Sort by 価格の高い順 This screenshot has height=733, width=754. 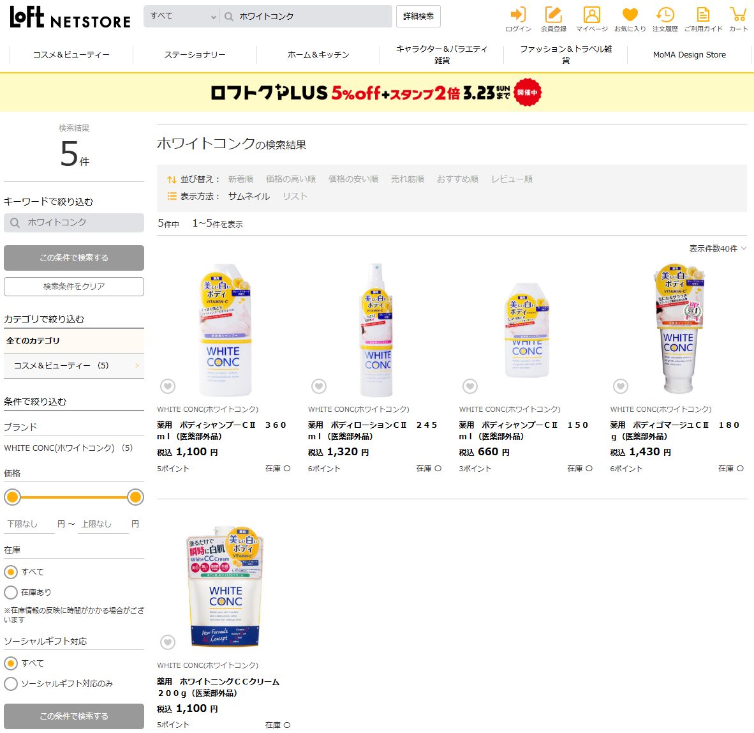click(x=291, y=179)
